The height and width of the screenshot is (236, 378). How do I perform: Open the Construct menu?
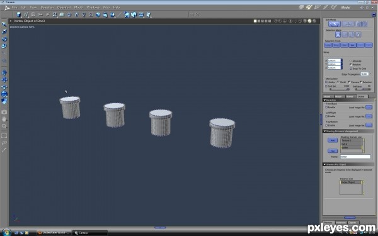(64, 8)
